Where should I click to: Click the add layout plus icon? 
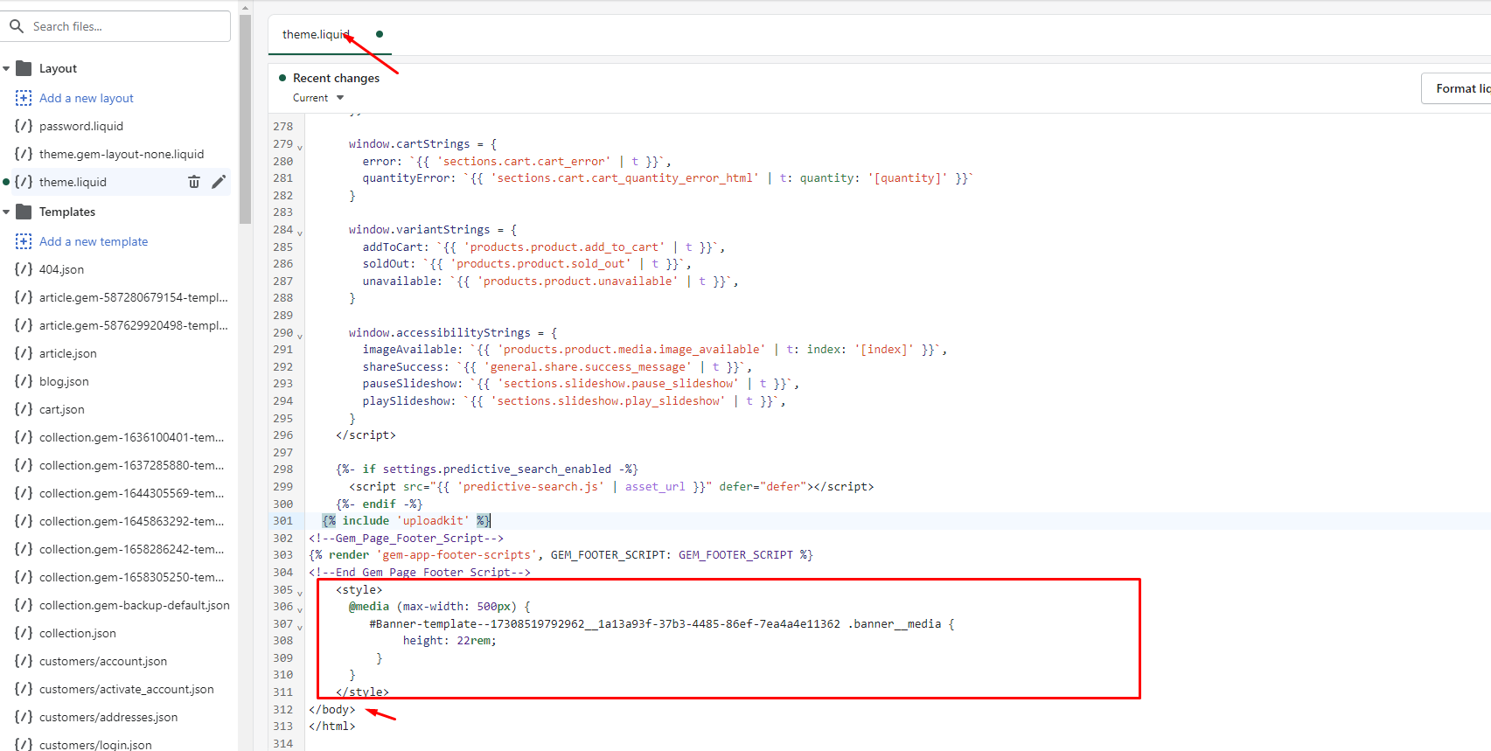[24, 98]
